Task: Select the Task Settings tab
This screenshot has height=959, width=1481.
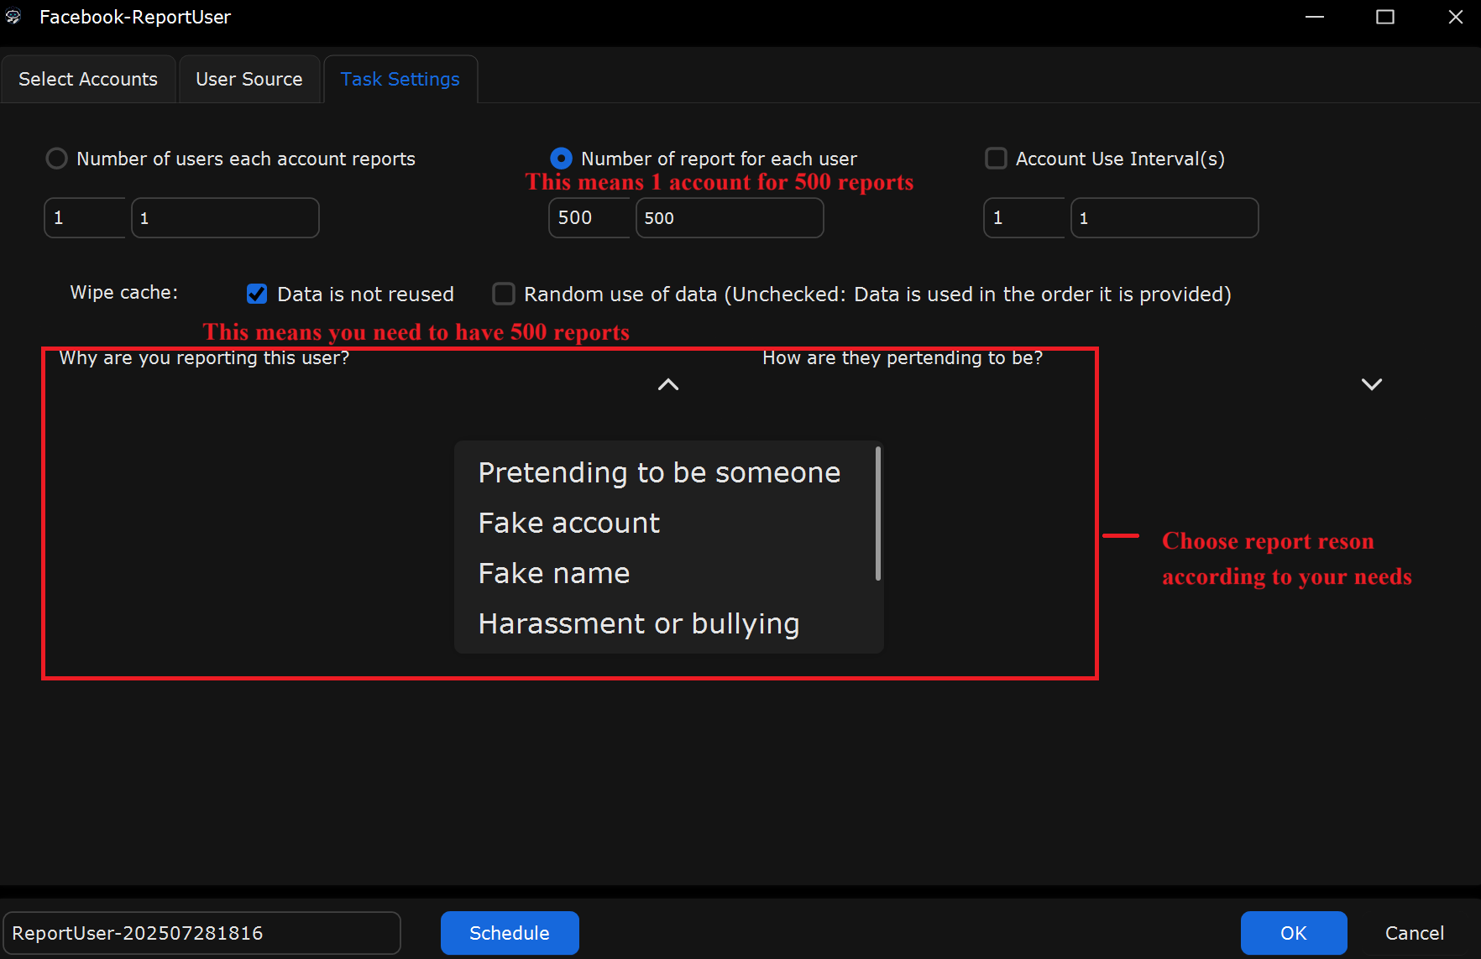Action: 400,79
